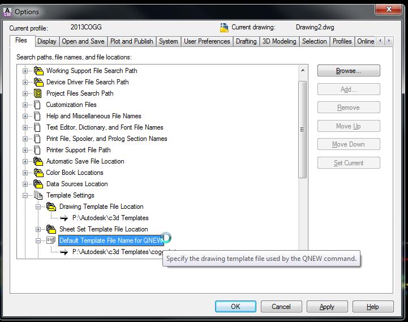Screen dimensions: 408x322
Task: Select Default Template File Name for QNEW row
Action: [x=111, y=241]
